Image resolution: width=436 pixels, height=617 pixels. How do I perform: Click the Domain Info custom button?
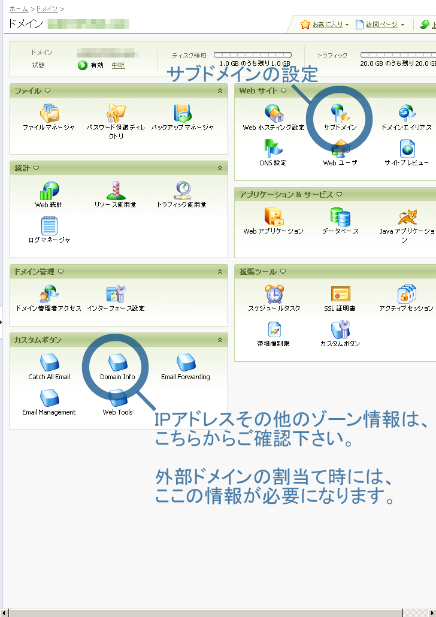[x=117, y=362]
